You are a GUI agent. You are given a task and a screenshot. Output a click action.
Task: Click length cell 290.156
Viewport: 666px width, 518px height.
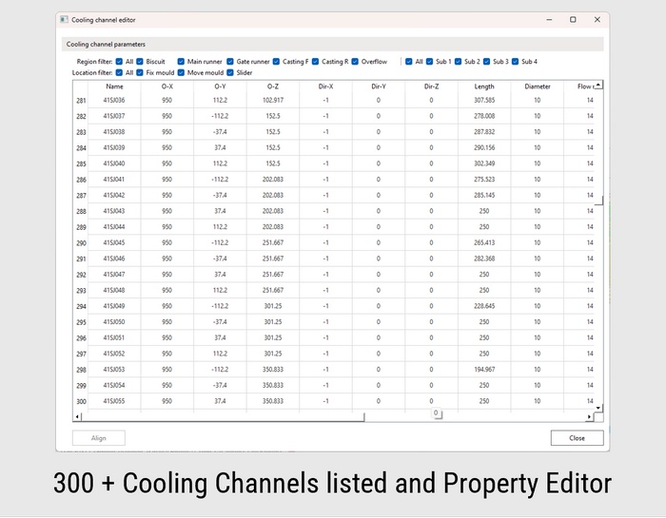(484, 147)
